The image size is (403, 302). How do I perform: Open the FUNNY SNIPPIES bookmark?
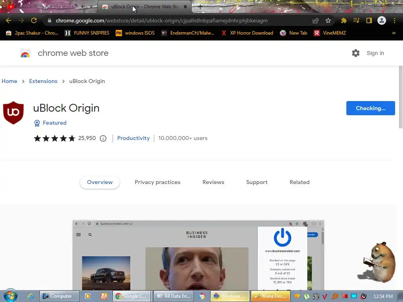pyautogui.click(x=87, y=33)
